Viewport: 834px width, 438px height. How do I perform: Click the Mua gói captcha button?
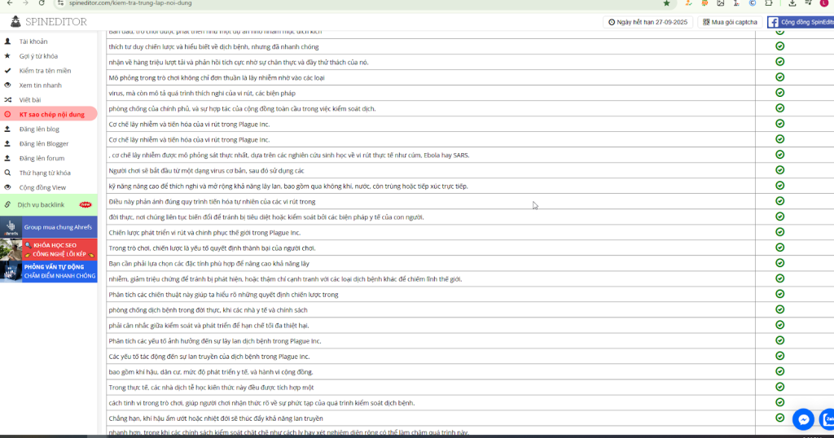point(730,22)
